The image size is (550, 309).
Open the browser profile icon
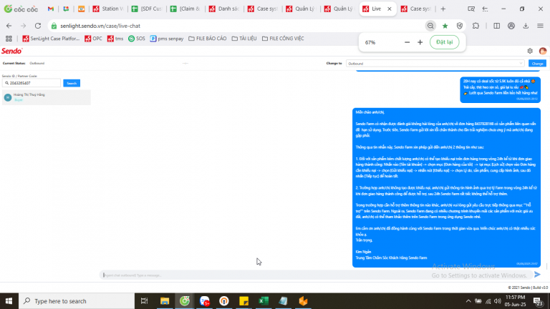(511, 26)
